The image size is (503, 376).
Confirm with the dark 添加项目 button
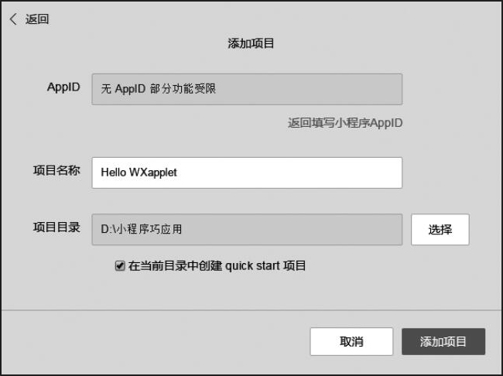(443, 342)
